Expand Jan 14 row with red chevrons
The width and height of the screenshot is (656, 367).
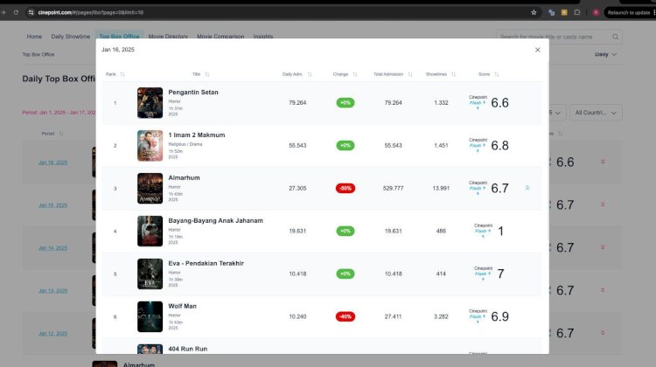603,247
